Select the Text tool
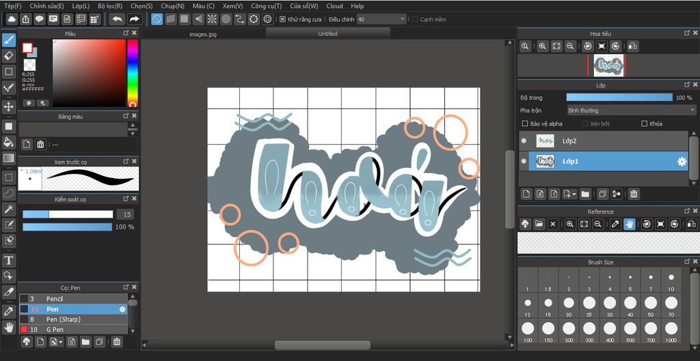The image size is (700, 361). pyautogui.click(x=8, y=260)
